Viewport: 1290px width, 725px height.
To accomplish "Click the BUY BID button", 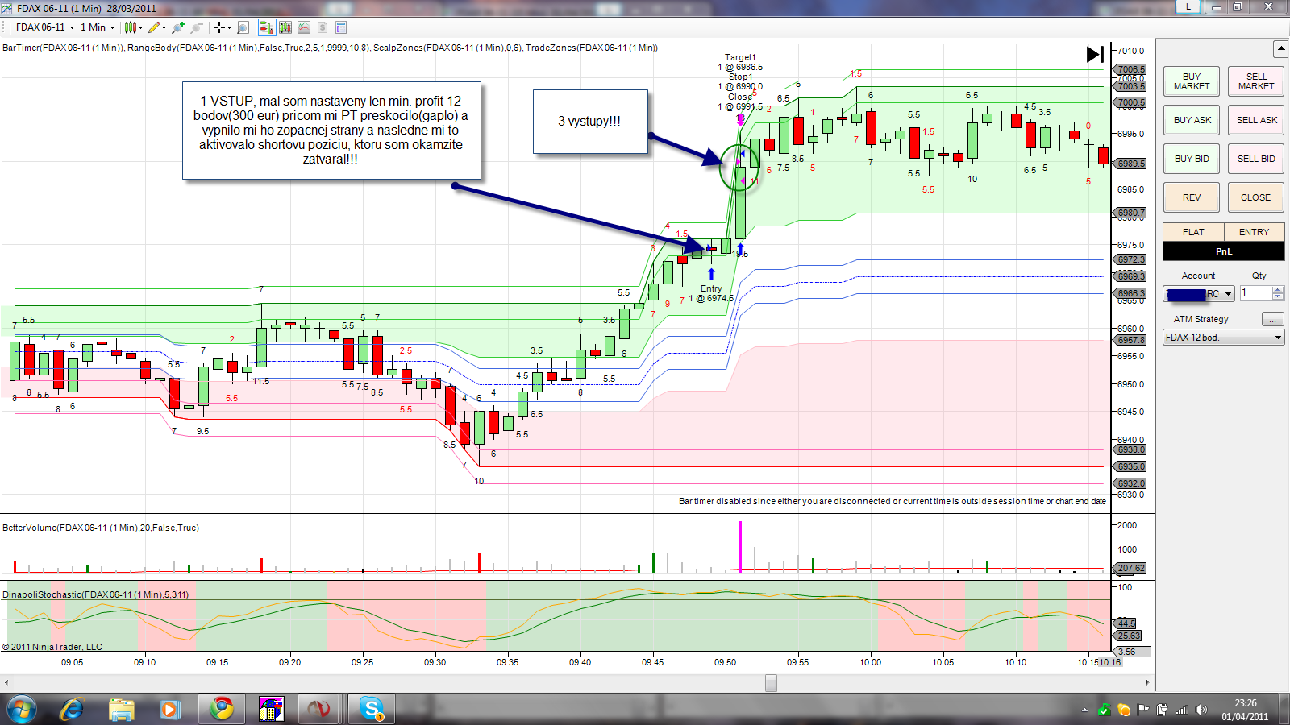I will [x=1192, y=159].
